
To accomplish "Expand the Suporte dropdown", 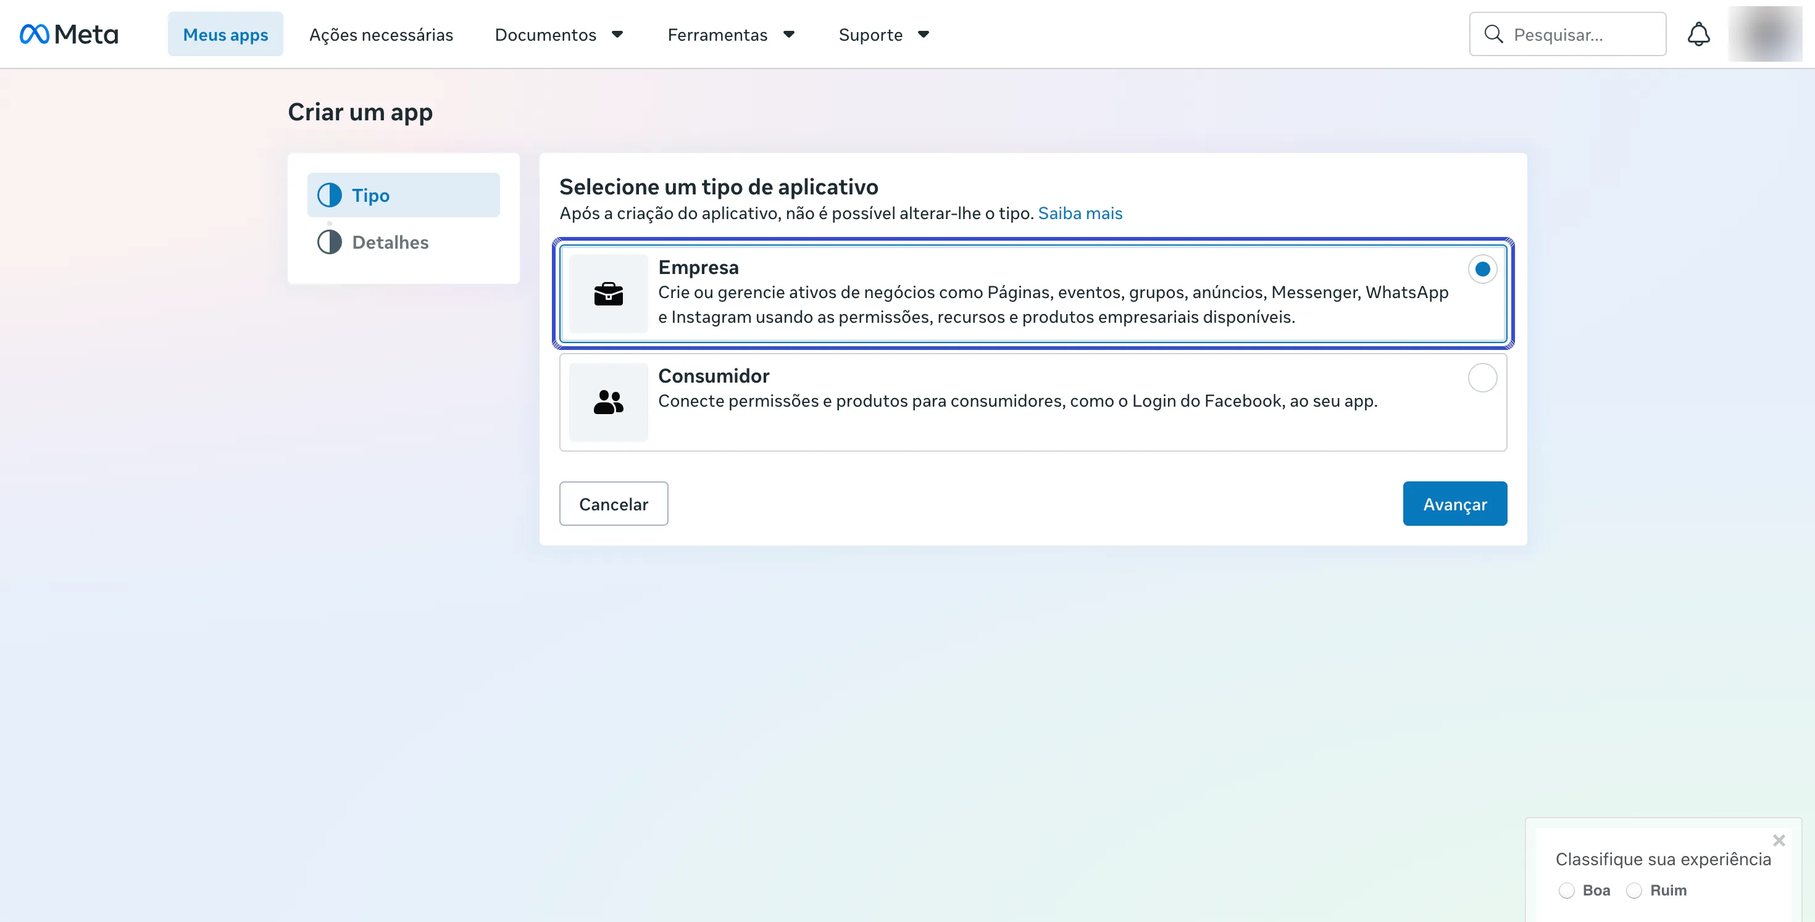I will coord(884,35).
